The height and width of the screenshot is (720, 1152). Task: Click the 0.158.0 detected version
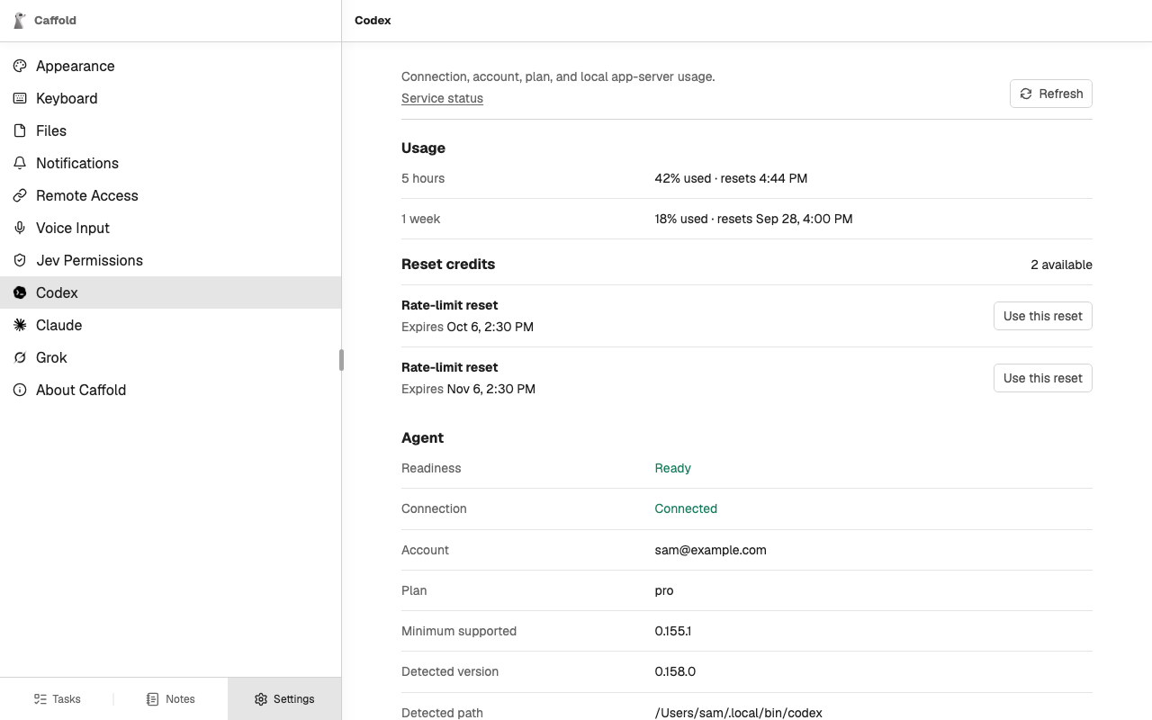[x=675, y=671]
